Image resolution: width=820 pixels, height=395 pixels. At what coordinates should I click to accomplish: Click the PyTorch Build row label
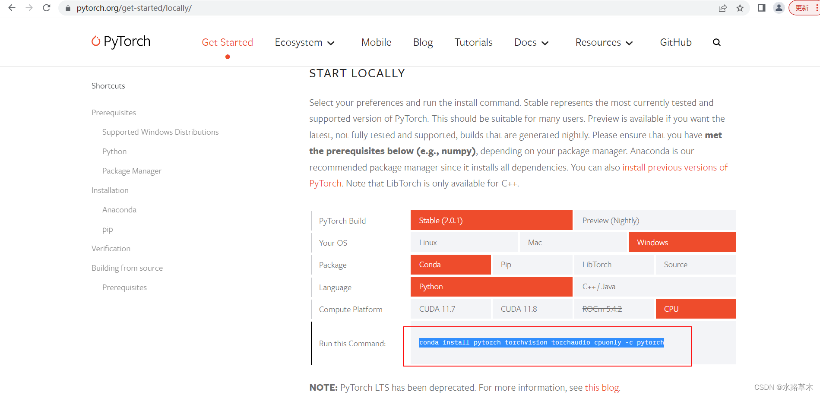pos(342,221)
